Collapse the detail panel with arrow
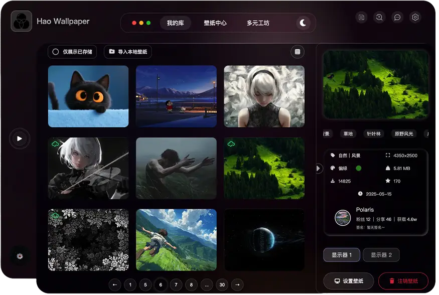This screenshot has height=295, width=439. click(318, 169)
